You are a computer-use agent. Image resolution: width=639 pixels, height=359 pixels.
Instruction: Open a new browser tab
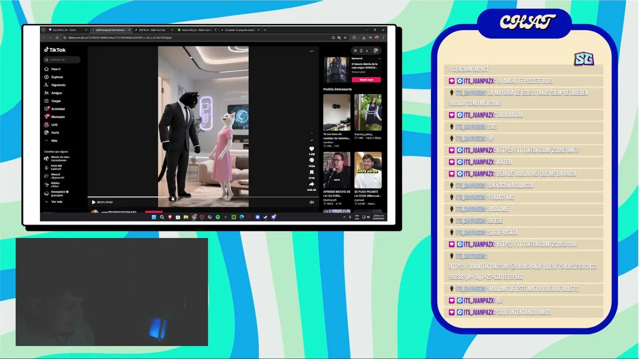click(x=265, y=30)
